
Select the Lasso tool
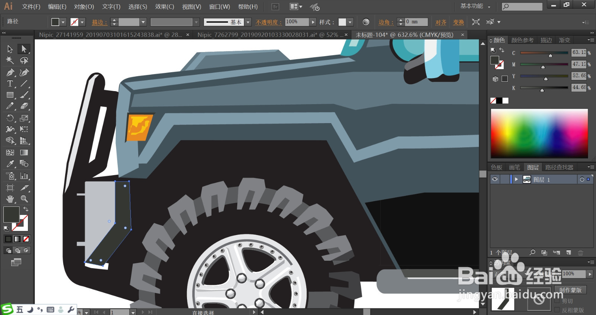(x=24, y=60)
